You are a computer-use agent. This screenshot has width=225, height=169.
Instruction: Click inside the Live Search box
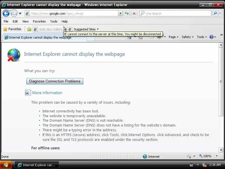[175, 14]
